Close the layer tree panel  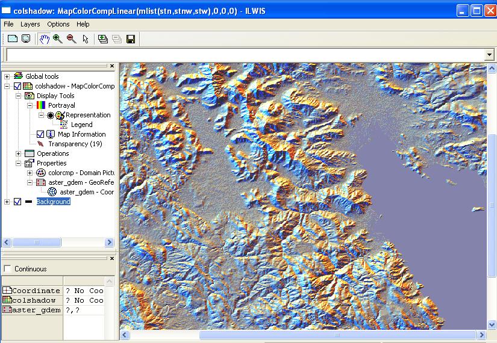112,66
